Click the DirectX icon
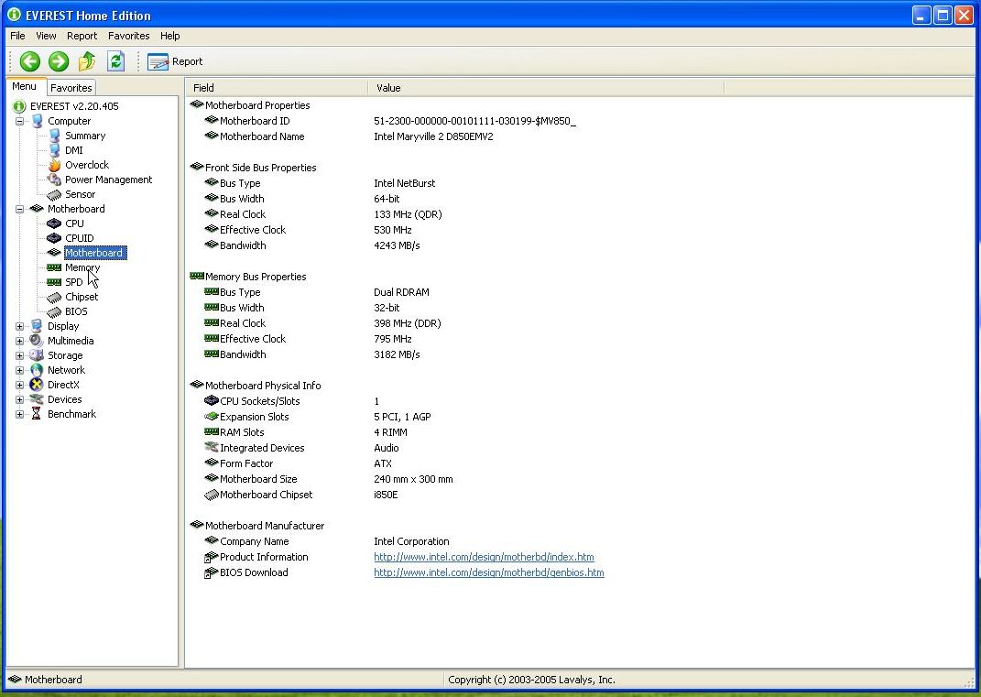 click(37, 385)
